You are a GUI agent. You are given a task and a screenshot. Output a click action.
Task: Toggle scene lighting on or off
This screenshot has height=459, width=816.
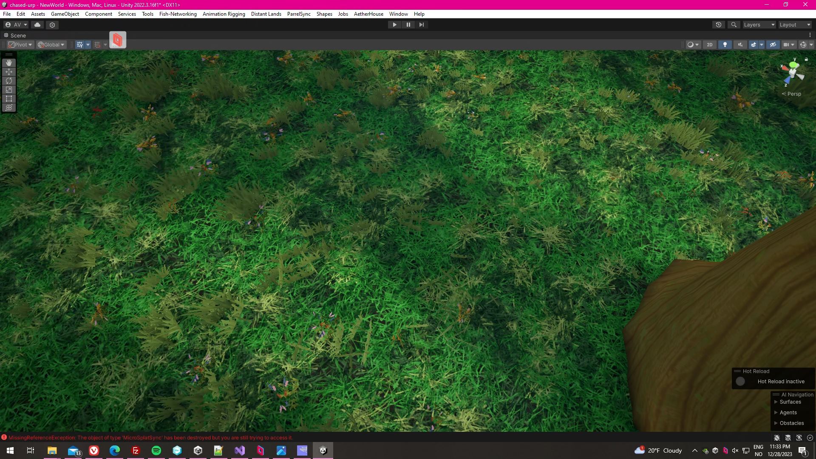pyautogui.click(x=725, y=45)
